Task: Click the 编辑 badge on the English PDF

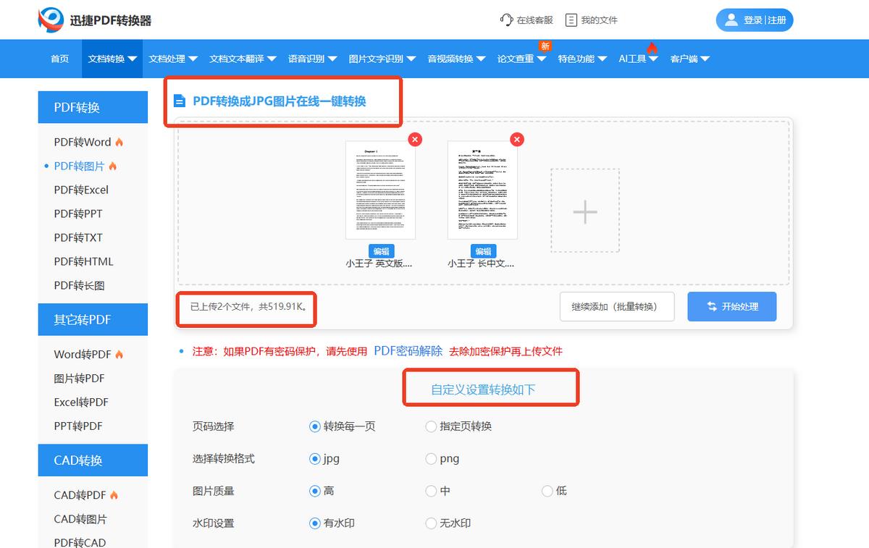Action: click(380, 251)
